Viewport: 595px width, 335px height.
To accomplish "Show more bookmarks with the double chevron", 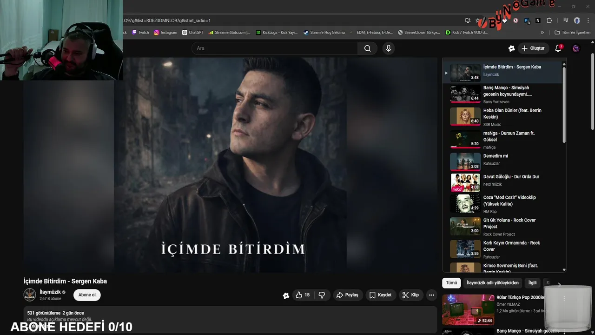I will [x=542, y=33].
